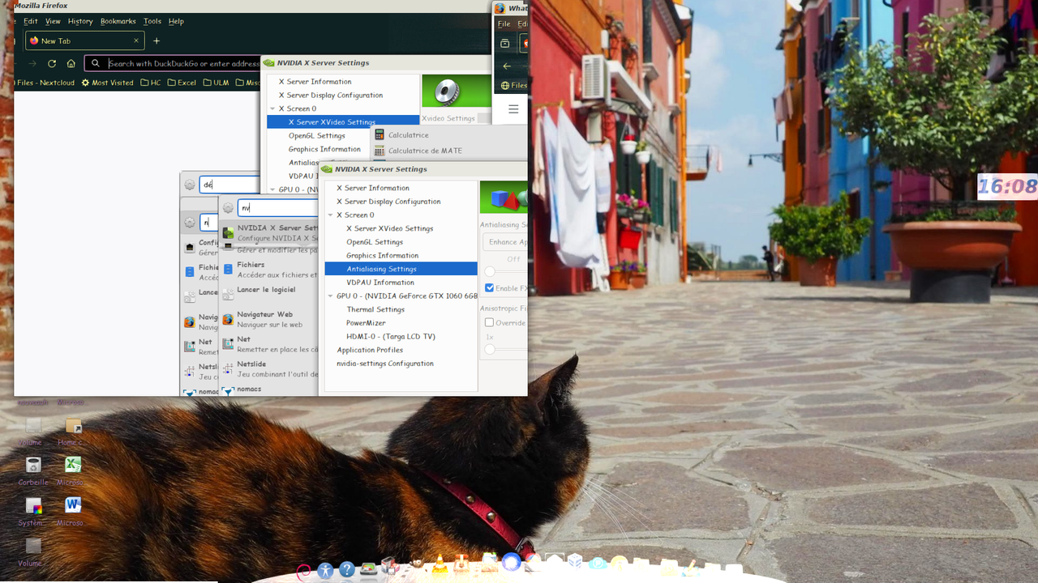Select X Server XVideo Settings in back window
Viewport: 1038px width, 583px height.
pos(332,122)
